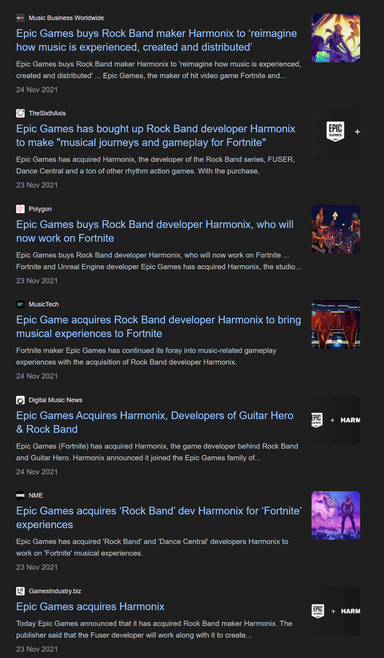The width and height of the screenshot is (384, 658).
Task: Click the Music Business Worldwide favicon
Action: 20,18
